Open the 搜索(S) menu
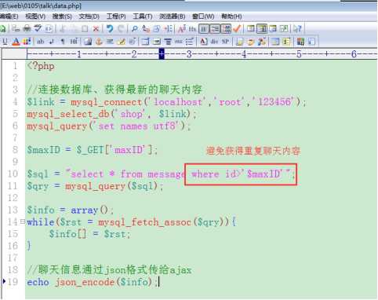Viewport: 378px width, 300px height. pyautogui.click(x=62, y=16)
